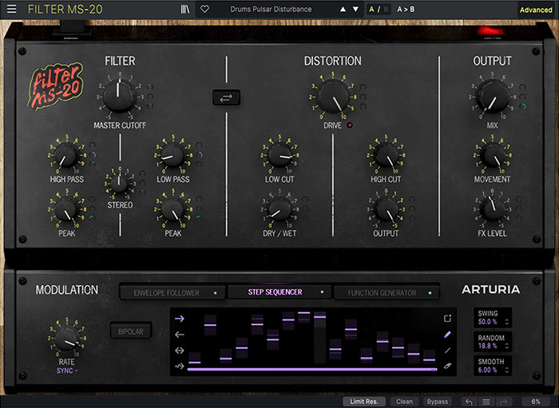Click the output MIX knob
The width and height of the screenshot is (559, 408).
(x=493, y=96)
